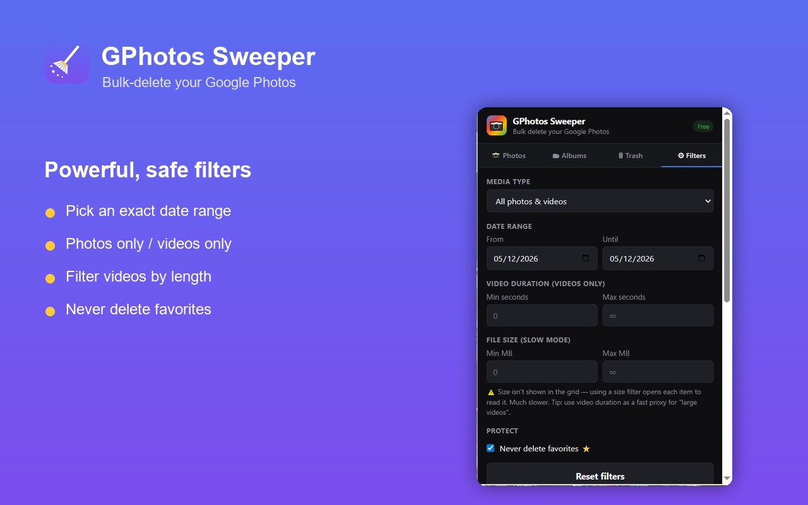The width and height of the screenshot is (808, 505).
Task: Click the rainbow camera app icon in popup
Action: coord(497,126)
